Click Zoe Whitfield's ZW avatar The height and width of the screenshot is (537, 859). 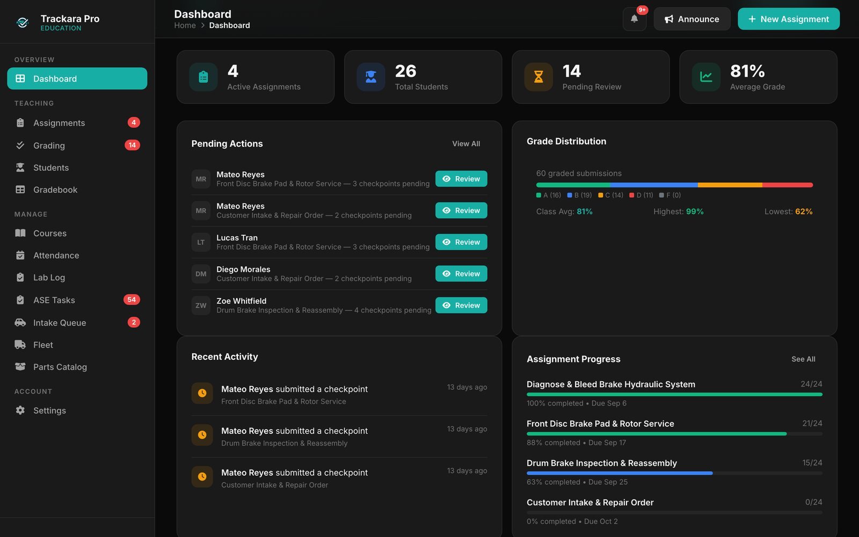pyautogui.click(x=201, y=306)
